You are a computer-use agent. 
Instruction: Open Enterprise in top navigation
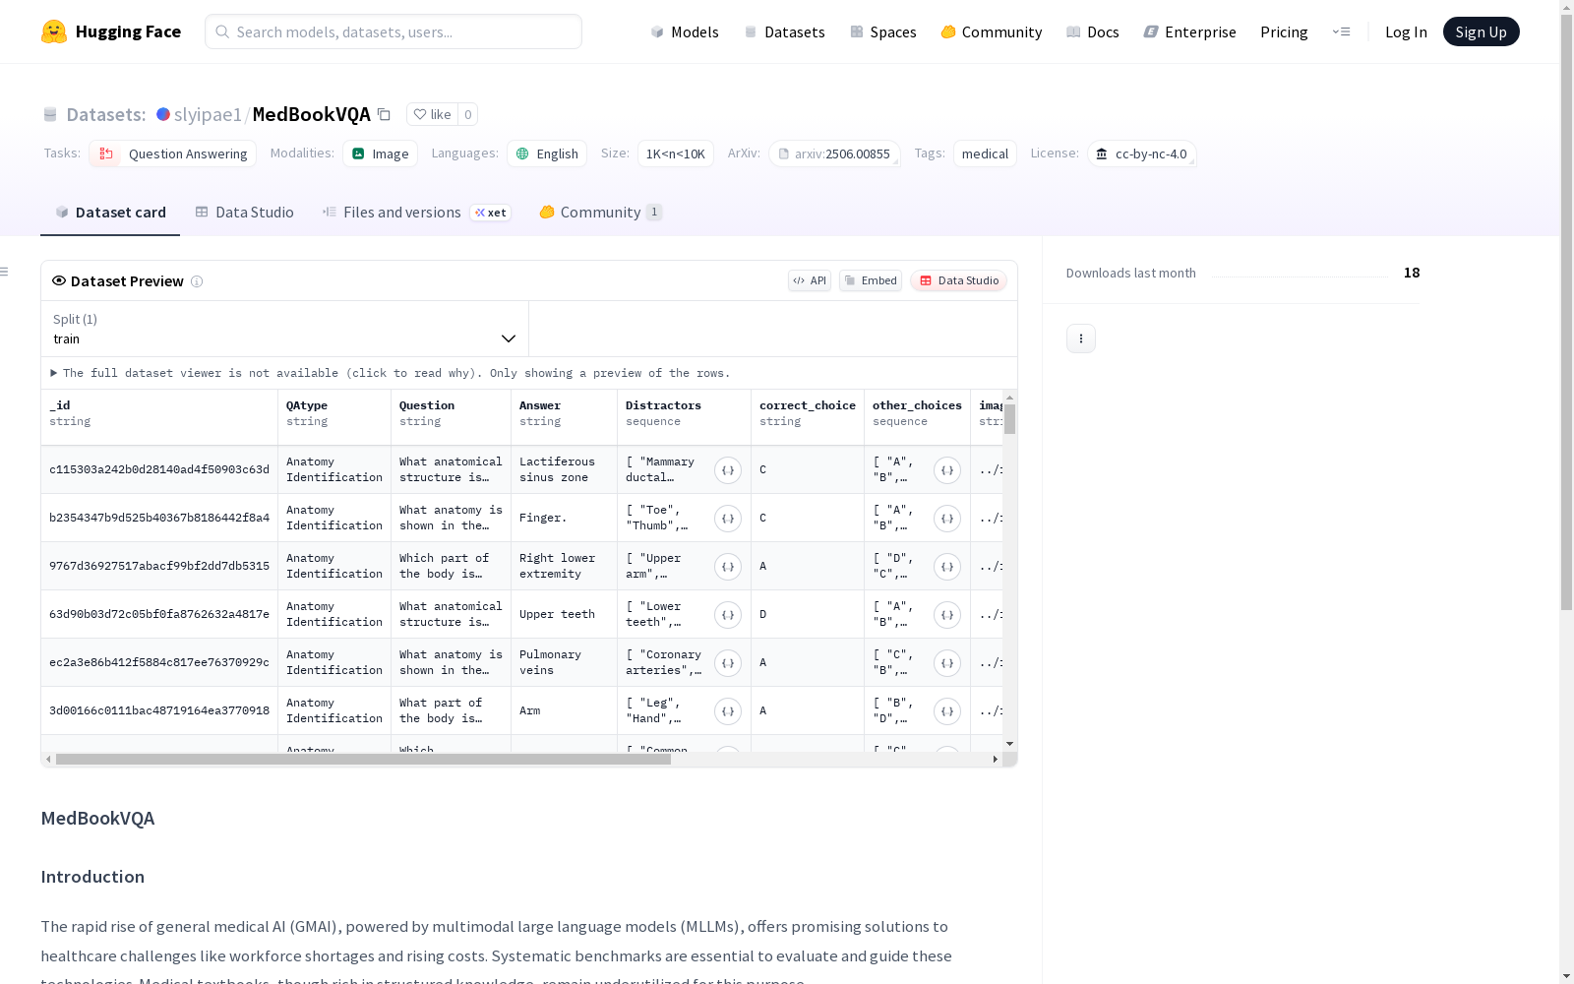pos(1190,31)
